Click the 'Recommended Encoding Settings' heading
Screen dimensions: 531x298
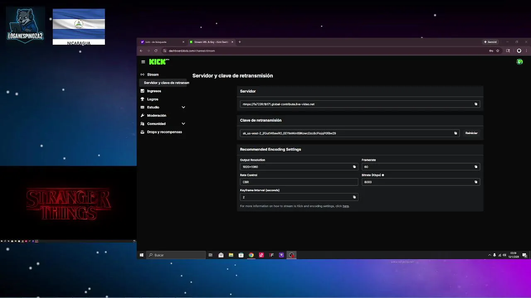(x=270, y=149)
